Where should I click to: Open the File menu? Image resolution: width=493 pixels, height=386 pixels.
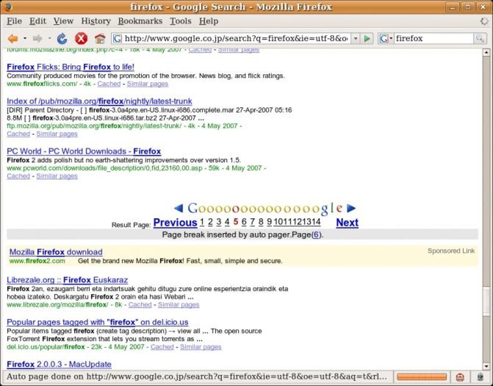tap(14, 21)
